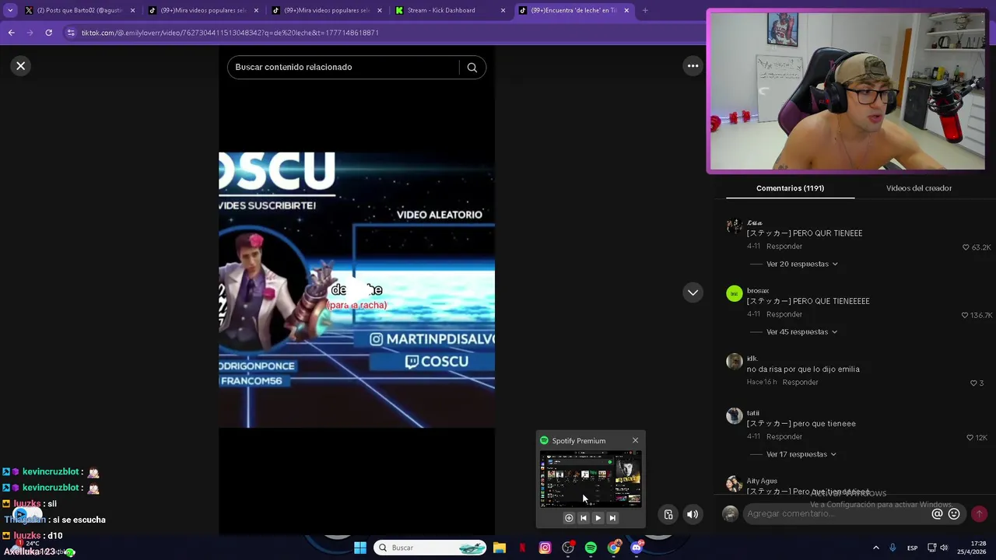Image resolution: width=996 pixels, height=560 pixels.
Task: Open Netflix from taskbar
Action: point(522,548)
